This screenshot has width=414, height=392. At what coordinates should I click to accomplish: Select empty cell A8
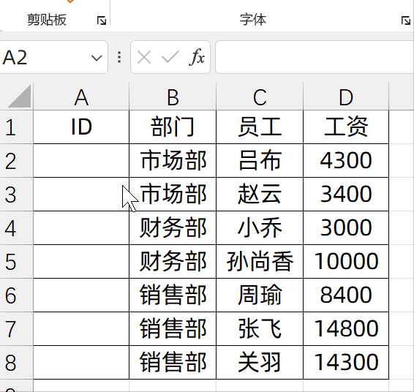[x=81, y=362]
